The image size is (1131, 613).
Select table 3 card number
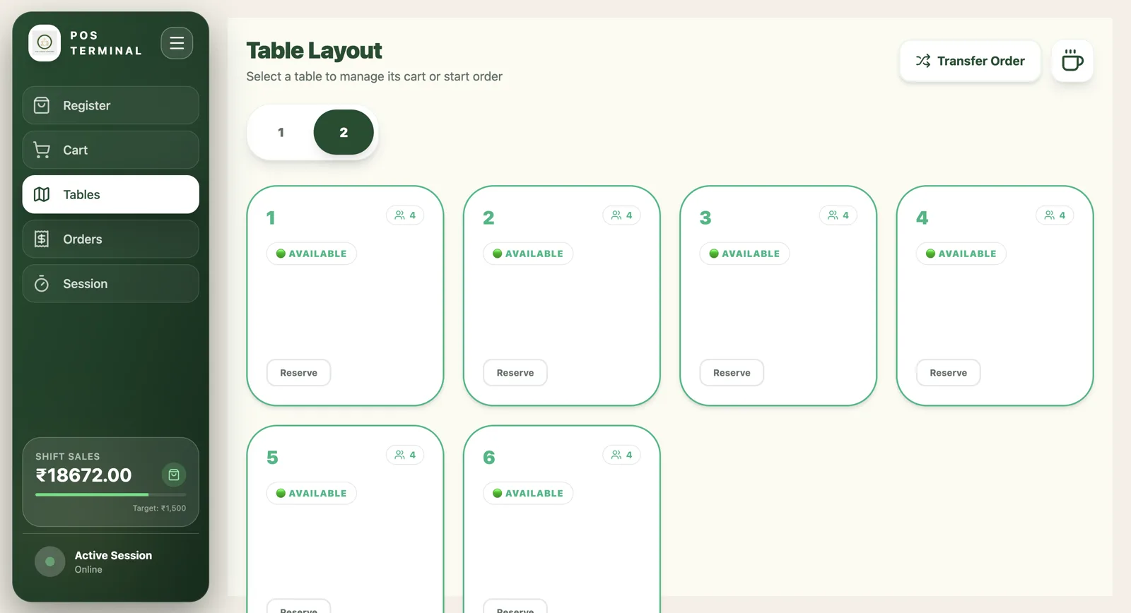coord(705,218)
